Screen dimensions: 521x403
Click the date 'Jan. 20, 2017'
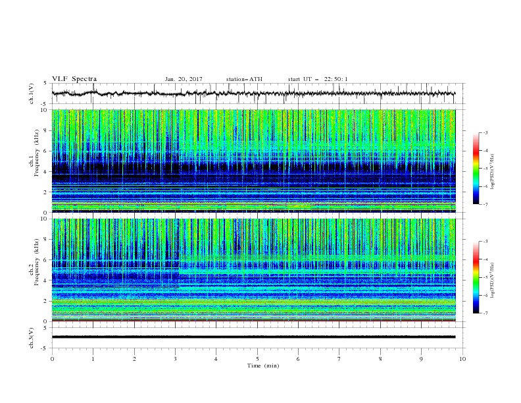point(184,79)
